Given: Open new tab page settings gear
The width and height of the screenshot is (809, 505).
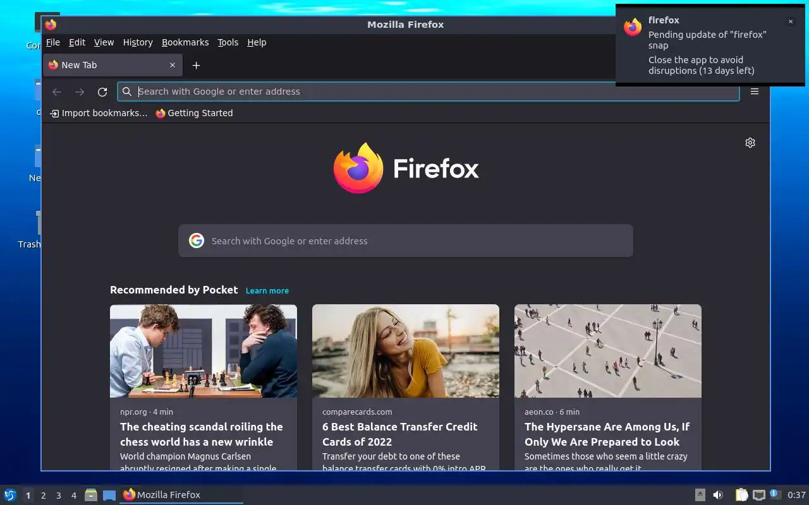Looking at the screenshot, I should [750, 143].
